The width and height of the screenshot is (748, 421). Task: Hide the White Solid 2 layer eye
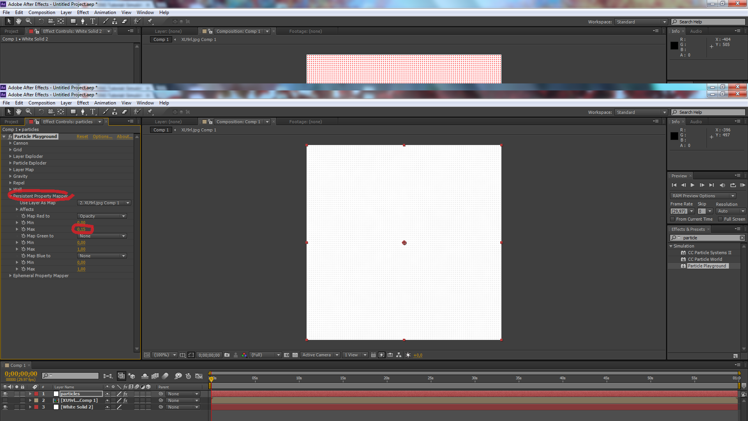coord(5,407)
